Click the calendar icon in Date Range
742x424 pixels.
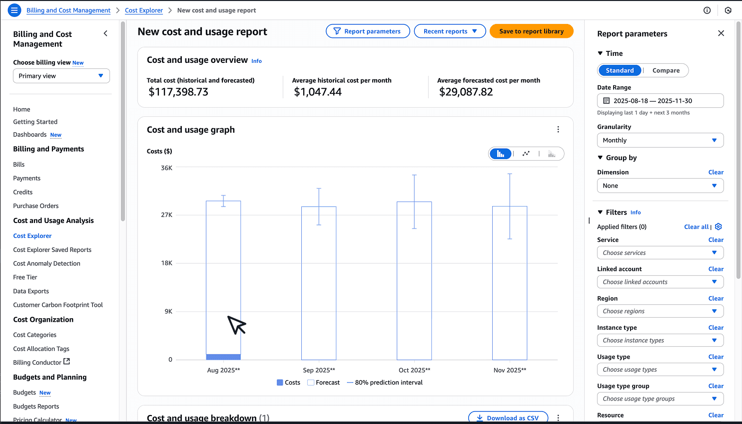[607, 101]
